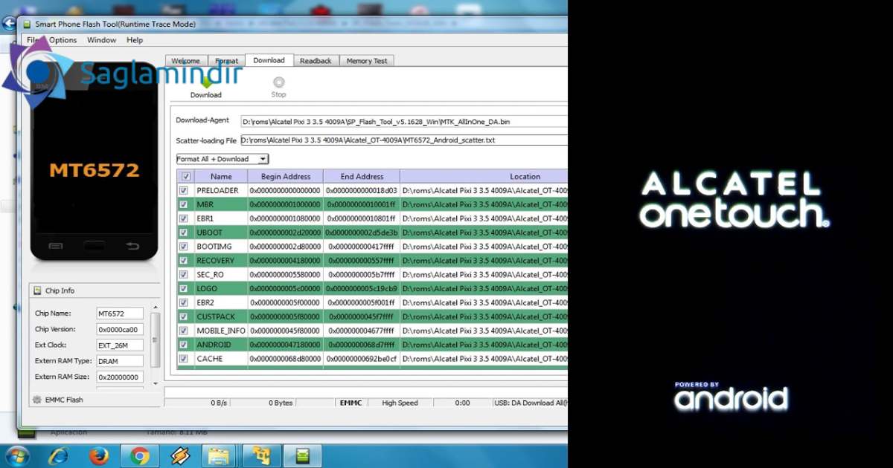Toggle the EBR1 row checkbox
The width and height of the screenshot is (893, 468).
(x=183, y=218)
